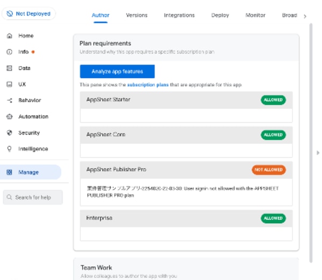Click ALLOWED badge for Enterprise
The image size is (322, 280).
click(x=273, y=218)
